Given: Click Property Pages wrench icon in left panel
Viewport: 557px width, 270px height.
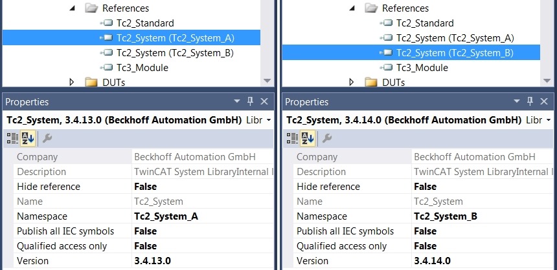Looking at the screenshot, I should coord(47,138).
